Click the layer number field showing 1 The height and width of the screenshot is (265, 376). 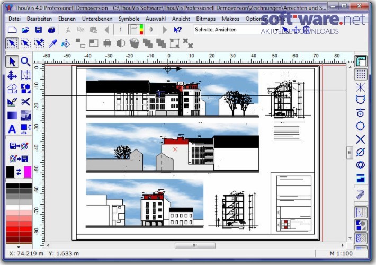120,30
